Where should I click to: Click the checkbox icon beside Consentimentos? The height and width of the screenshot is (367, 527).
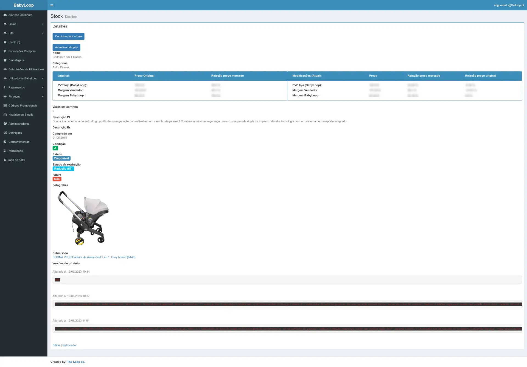(x=5, y=142)
